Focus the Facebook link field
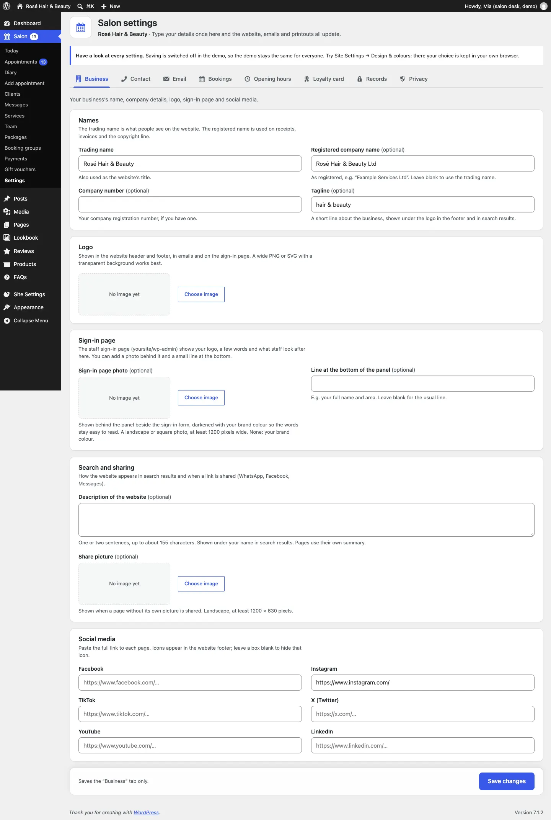Image resolution: width=551 pixels, height=820 pixels. tap(190, 683)
